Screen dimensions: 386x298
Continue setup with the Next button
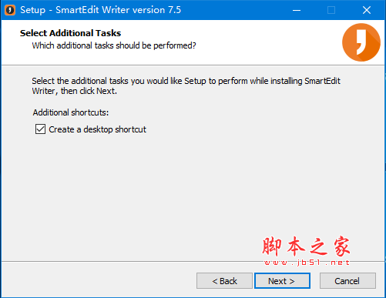click(x=282, y=281)
